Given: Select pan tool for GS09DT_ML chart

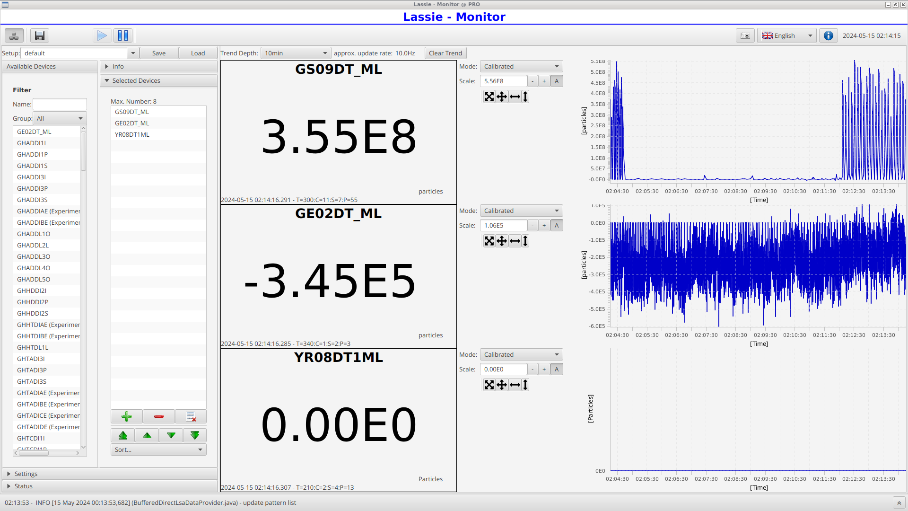Looking at the screenshot, I should (502, 97).
